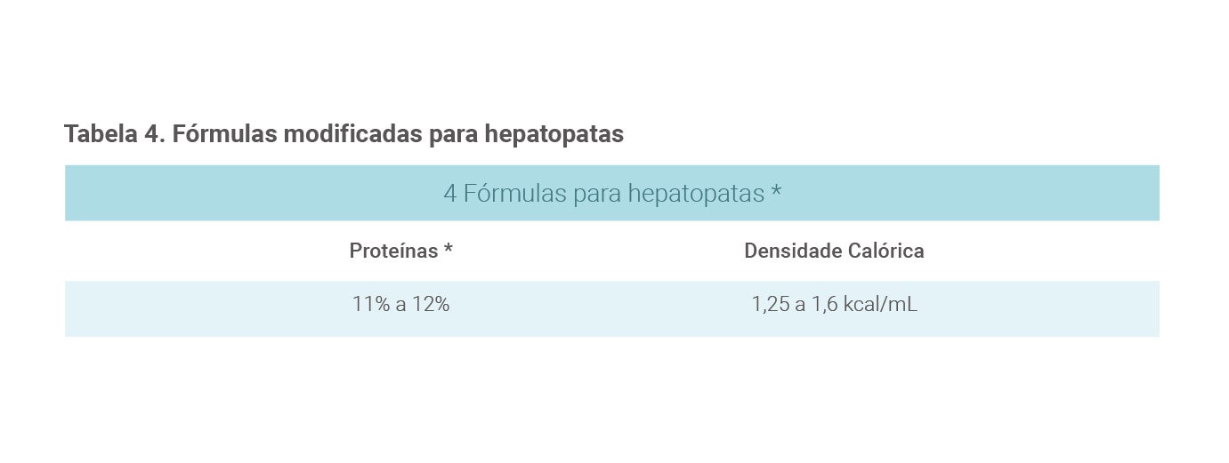Click the number "4" in the teal banner
Image resolution: width=1229 pixels, height=463 pixels.
(x=450, y=193)
